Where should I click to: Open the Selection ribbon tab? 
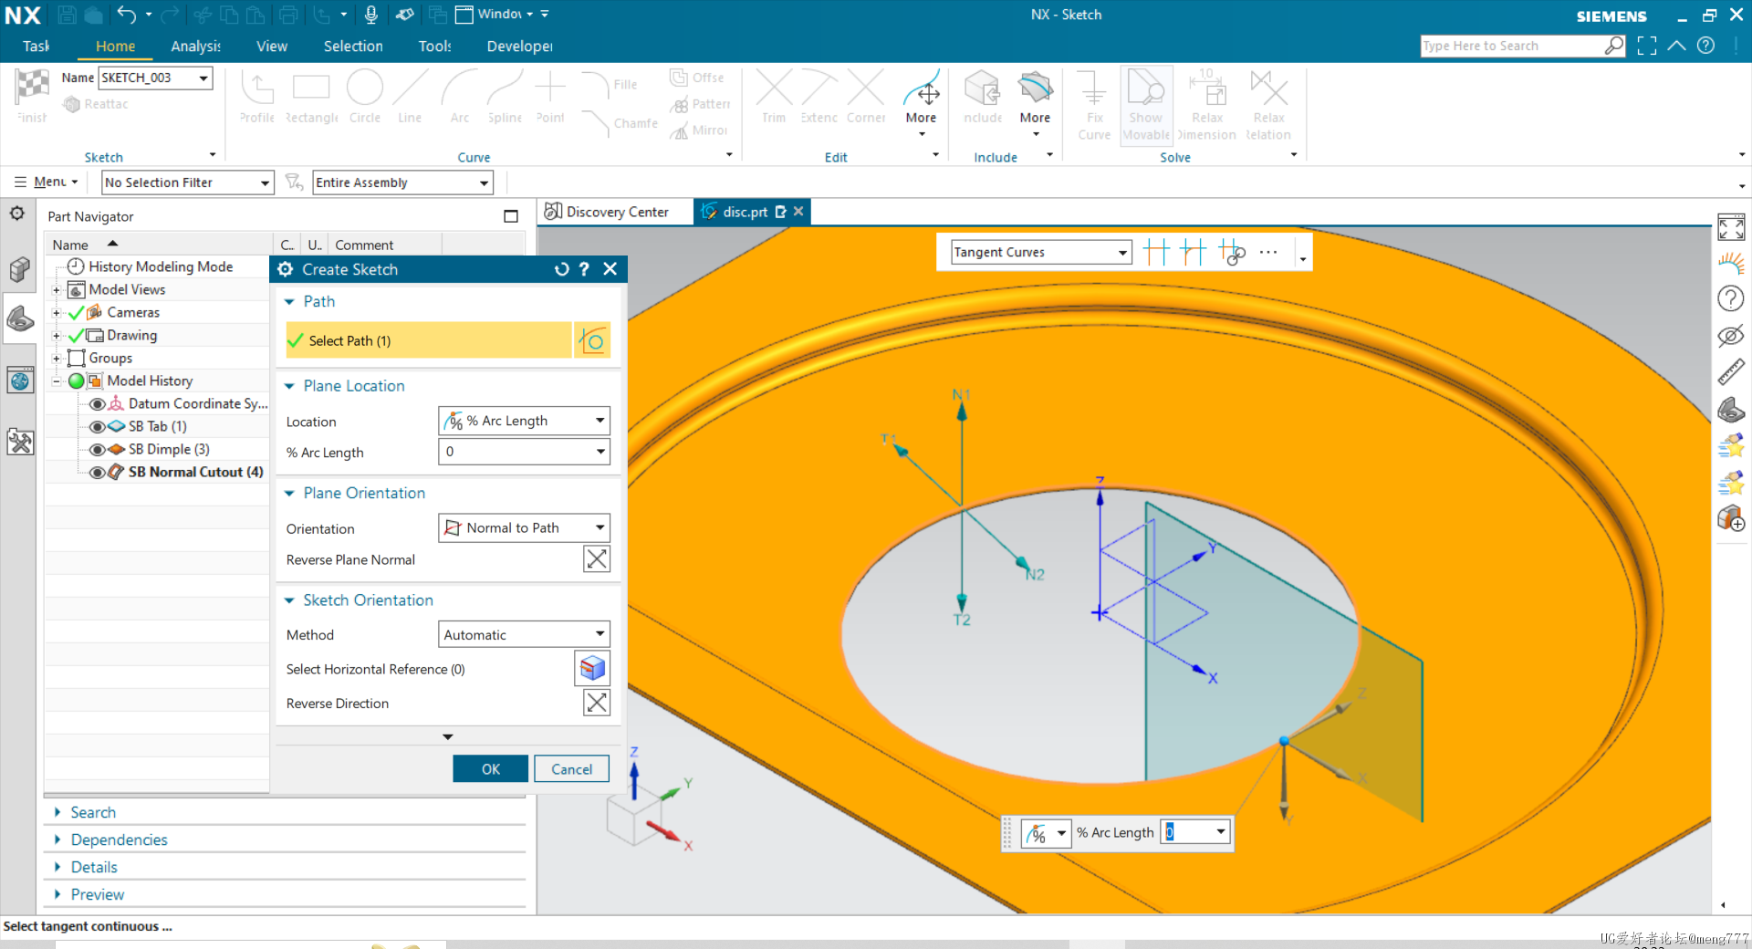tap(353, 46)
